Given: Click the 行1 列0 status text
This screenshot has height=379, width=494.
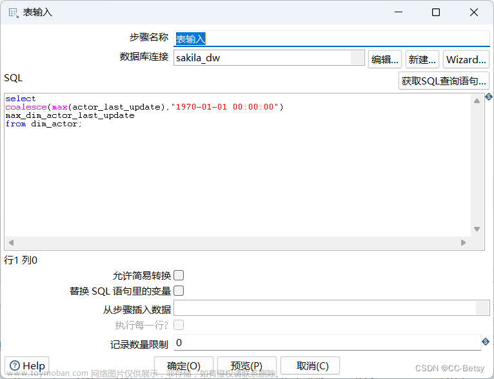Looking at the screenshot, I should (21, 260).
